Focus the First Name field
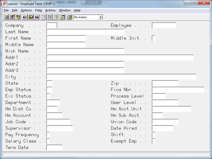 (x=66, y=38)
